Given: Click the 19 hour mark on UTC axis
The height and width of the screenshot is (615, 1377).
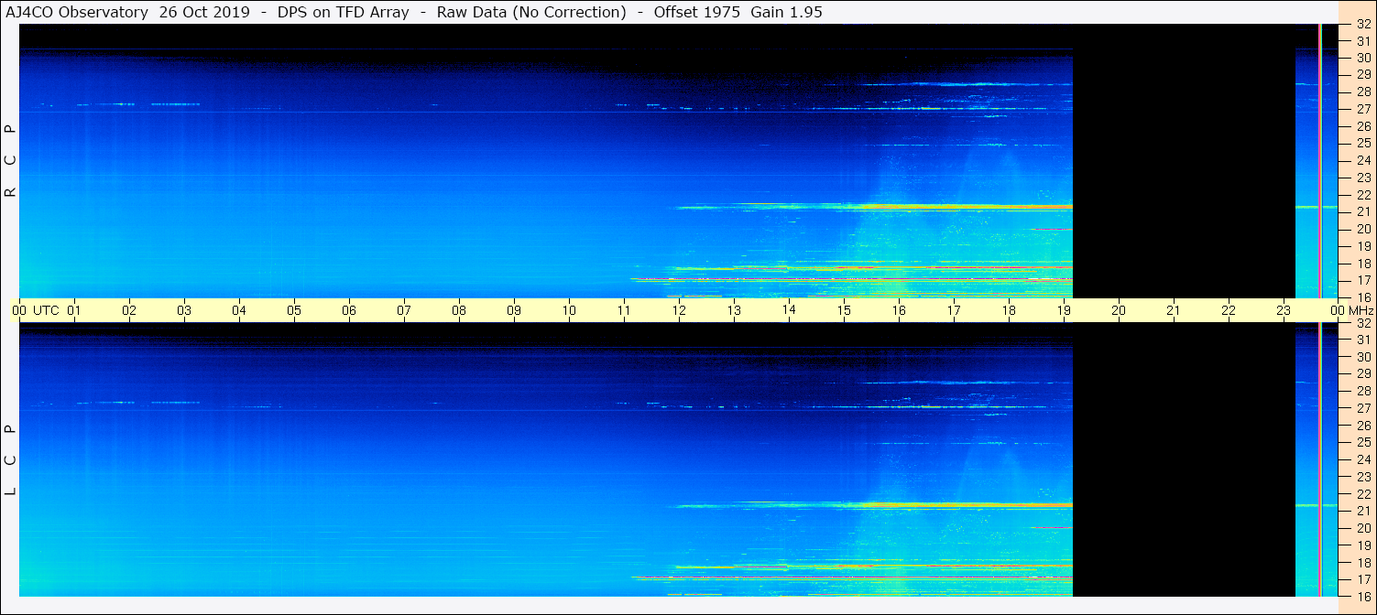Looking at the screenshot, I should (x=1064, y=310).
